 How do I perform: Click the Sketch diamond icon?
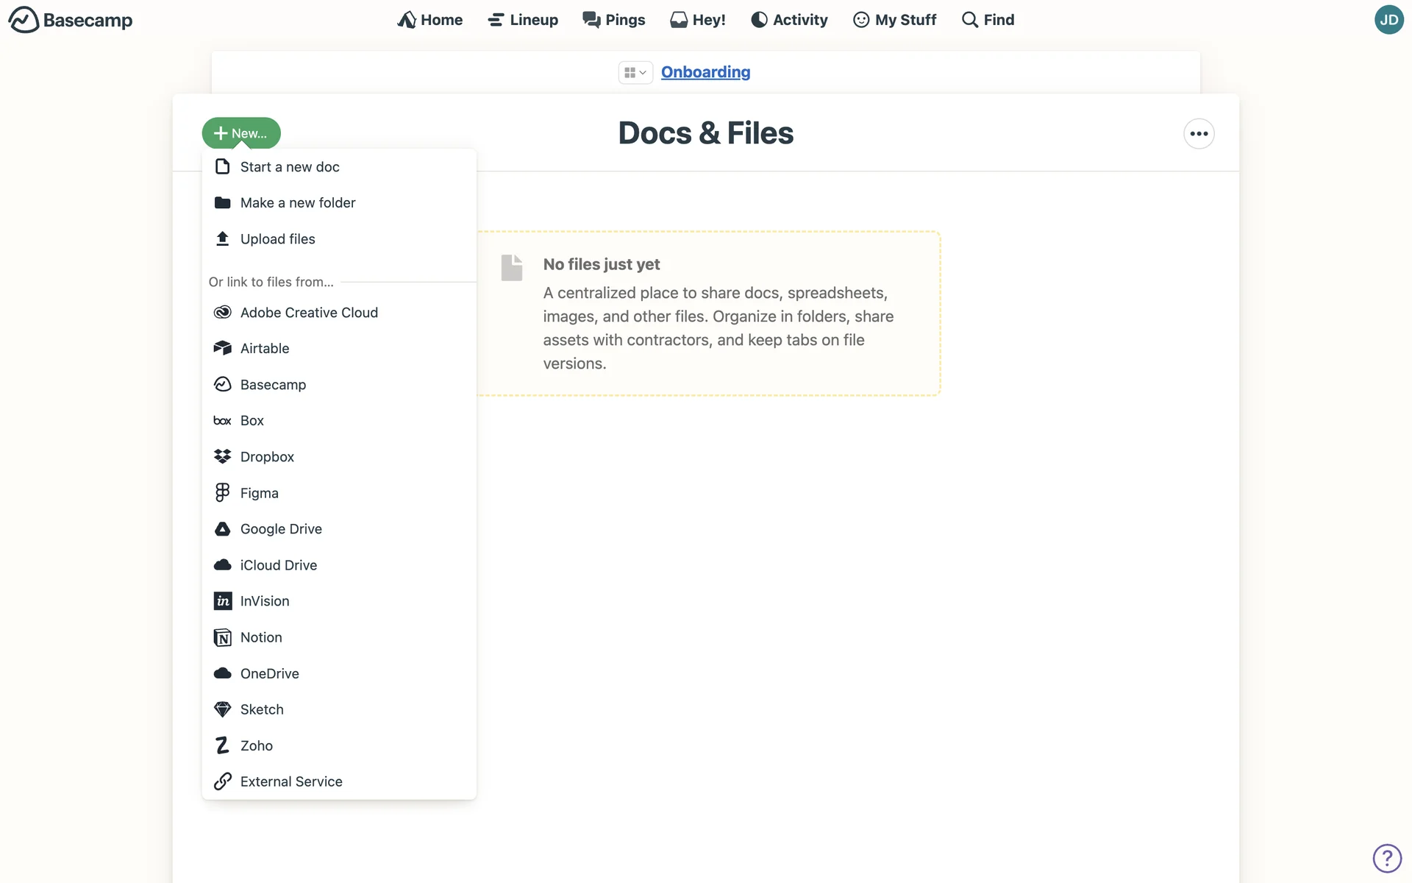click(222, 709)
